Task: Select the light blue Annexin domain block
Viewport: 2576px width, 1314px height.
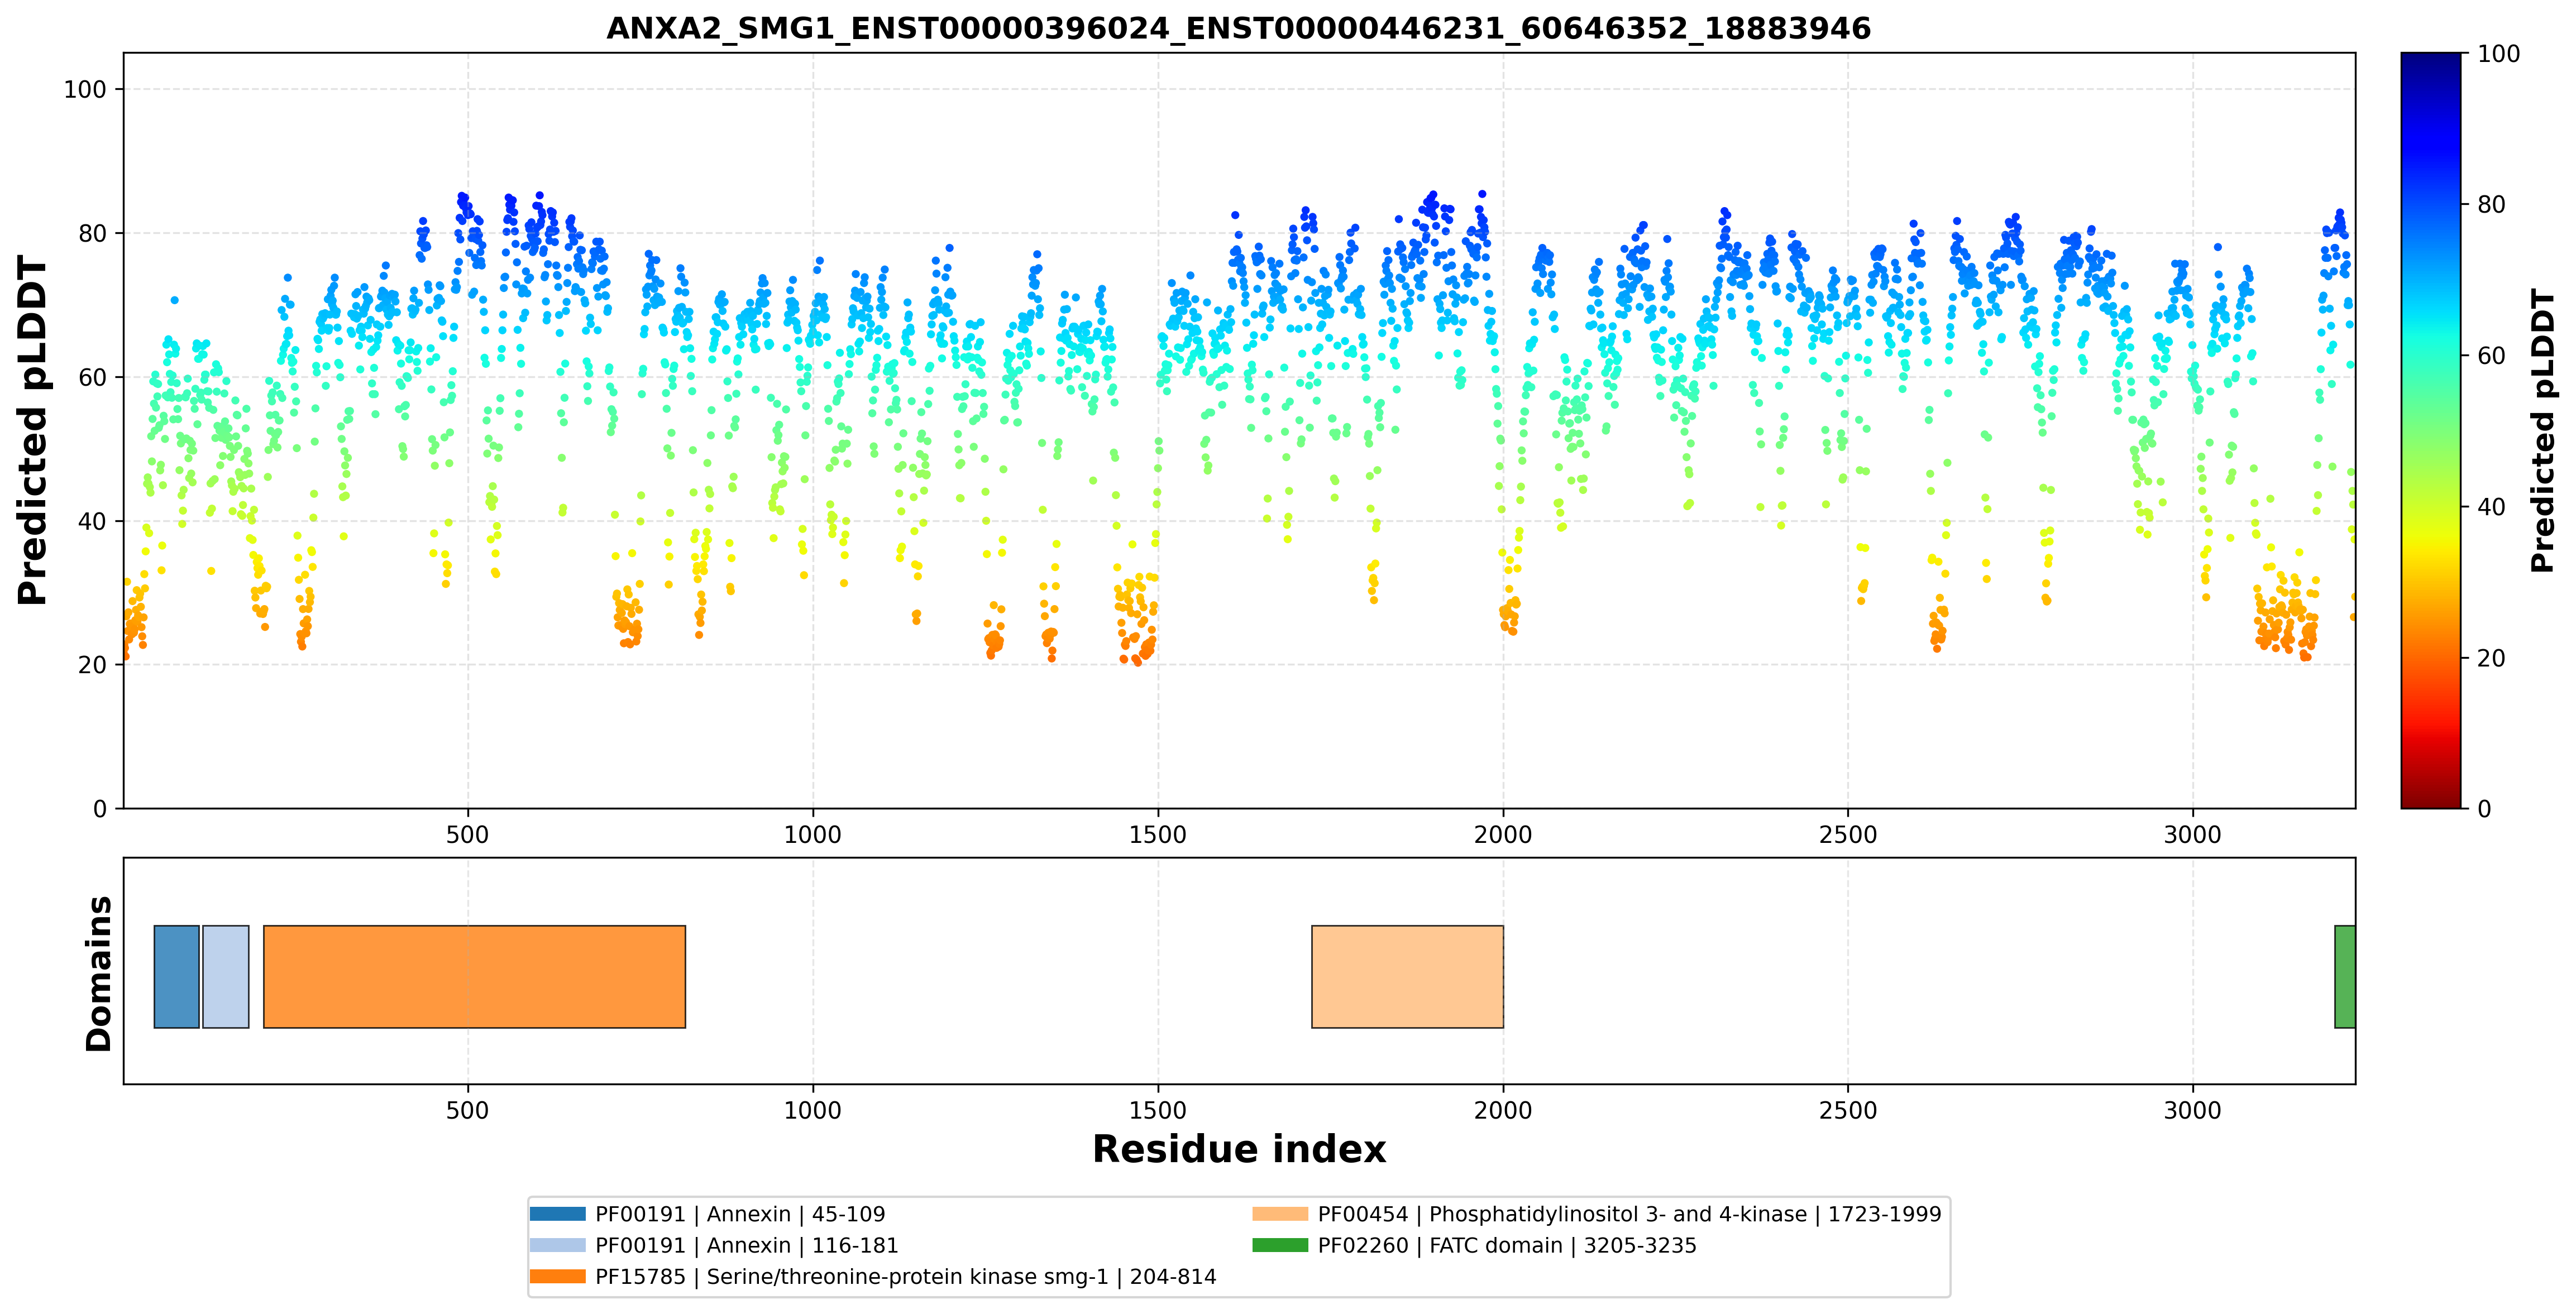Action: point(226,976)
